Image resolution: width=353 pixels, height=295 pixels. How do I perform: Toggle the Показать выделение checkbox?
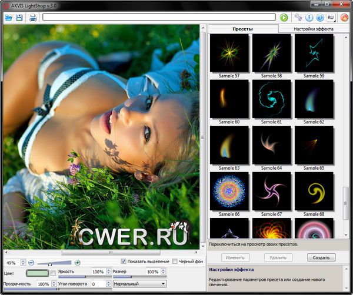pyautogui.click(x=124, y=262)
